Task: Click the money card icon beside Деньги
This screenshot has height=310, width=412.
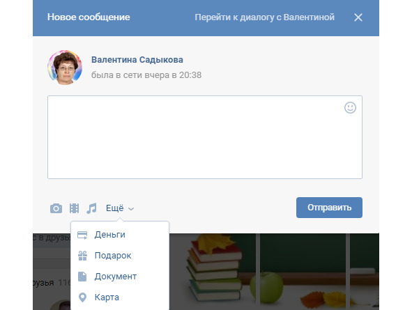Action: (82, 235)
